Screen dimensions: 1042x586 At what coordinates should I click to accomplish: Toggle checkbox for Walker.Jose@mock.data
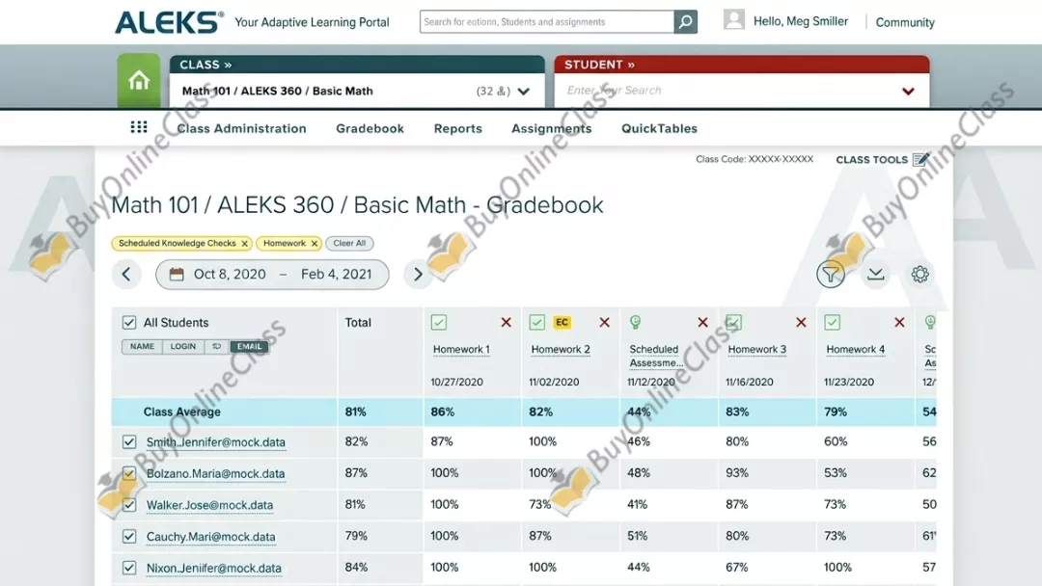click(129, 505)
